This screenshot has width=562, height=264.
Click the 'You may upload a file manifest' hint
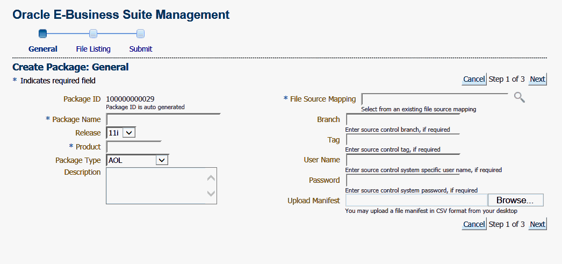[x=431, y=211]
